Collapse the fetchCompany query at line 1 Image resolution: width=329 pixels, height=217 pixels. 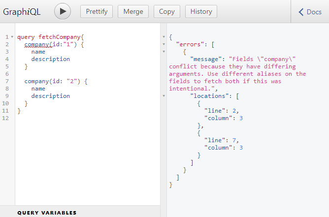point(11,37)
